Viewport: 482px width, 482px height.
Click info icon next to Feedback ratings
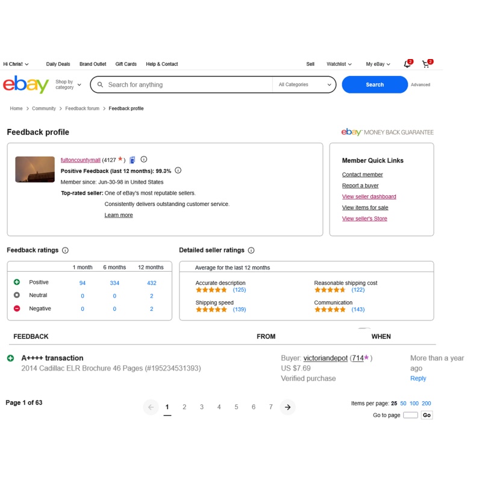click(x=65, y=250)
